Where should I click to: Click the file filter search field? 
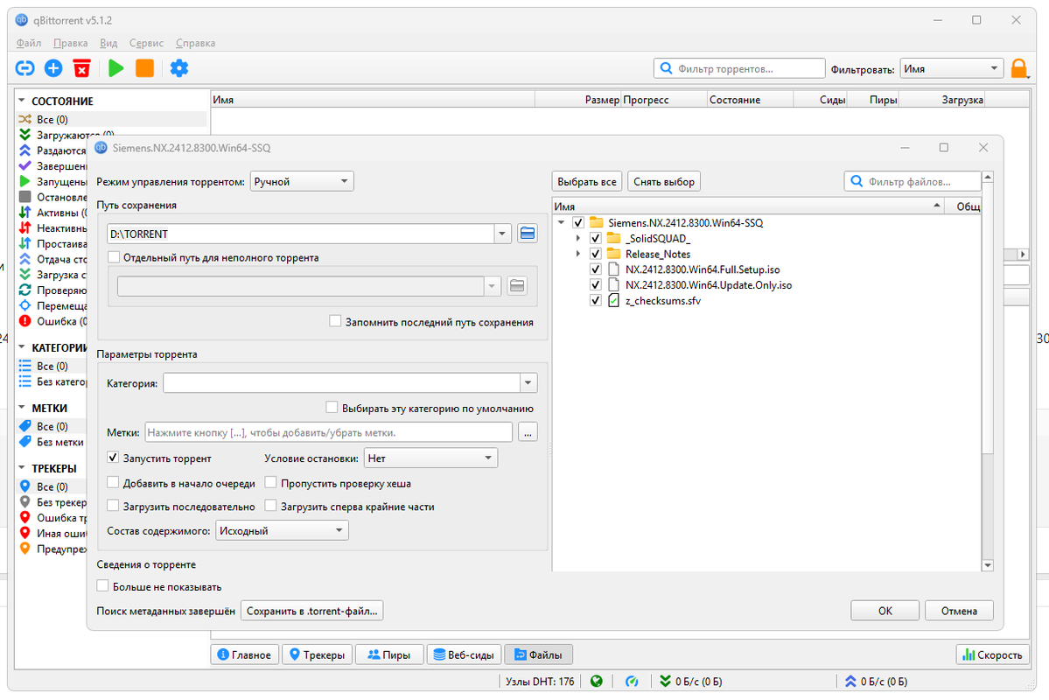coord(913,181)
